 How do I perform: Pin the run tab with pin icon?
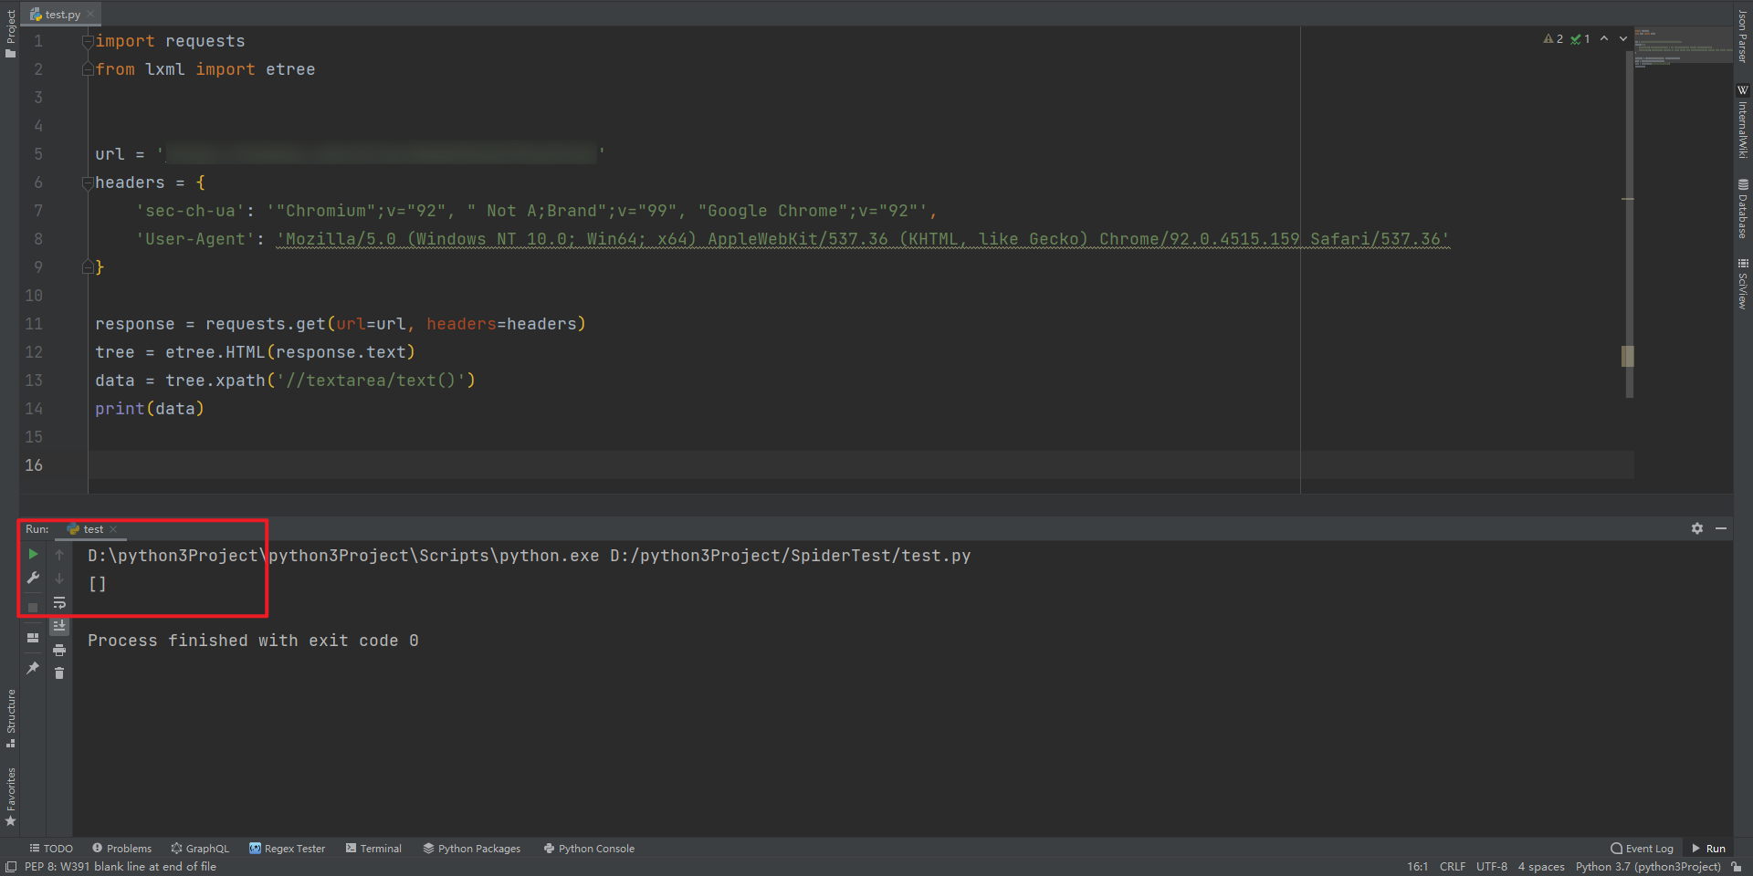point(33,668)
